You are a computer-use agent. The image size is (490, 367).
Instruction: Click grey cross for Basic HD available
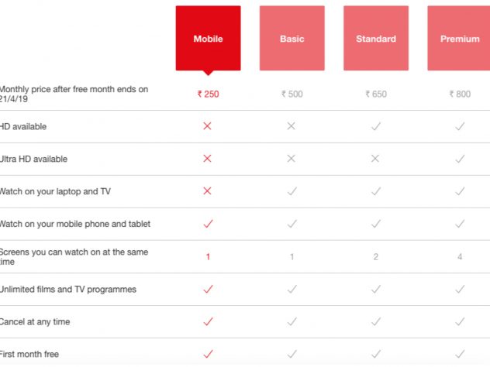click(292, 126)
